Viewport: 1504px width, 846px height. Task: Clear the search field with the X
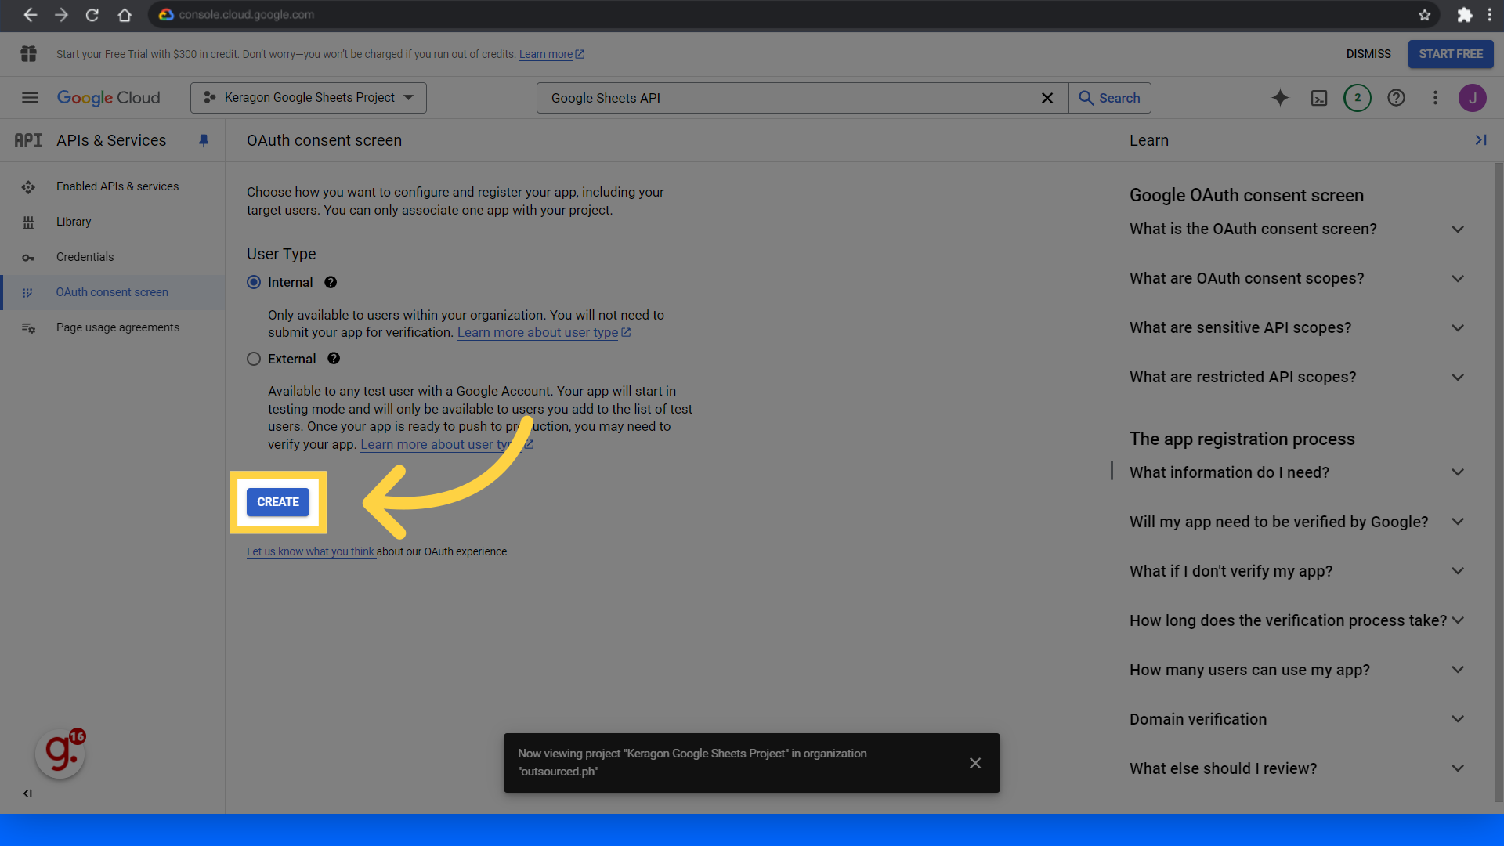click(1047, 98)
